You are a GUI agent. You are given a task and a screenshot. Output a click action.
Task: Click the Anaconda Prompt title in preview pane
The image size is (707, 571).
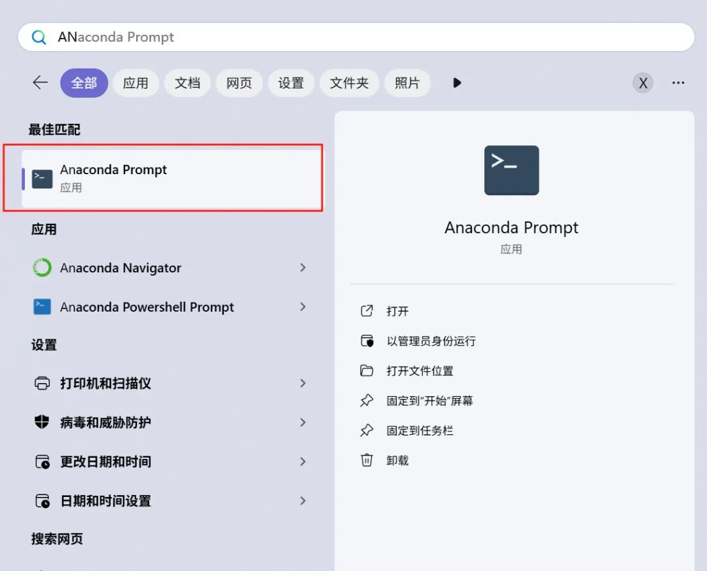point(511,228)
